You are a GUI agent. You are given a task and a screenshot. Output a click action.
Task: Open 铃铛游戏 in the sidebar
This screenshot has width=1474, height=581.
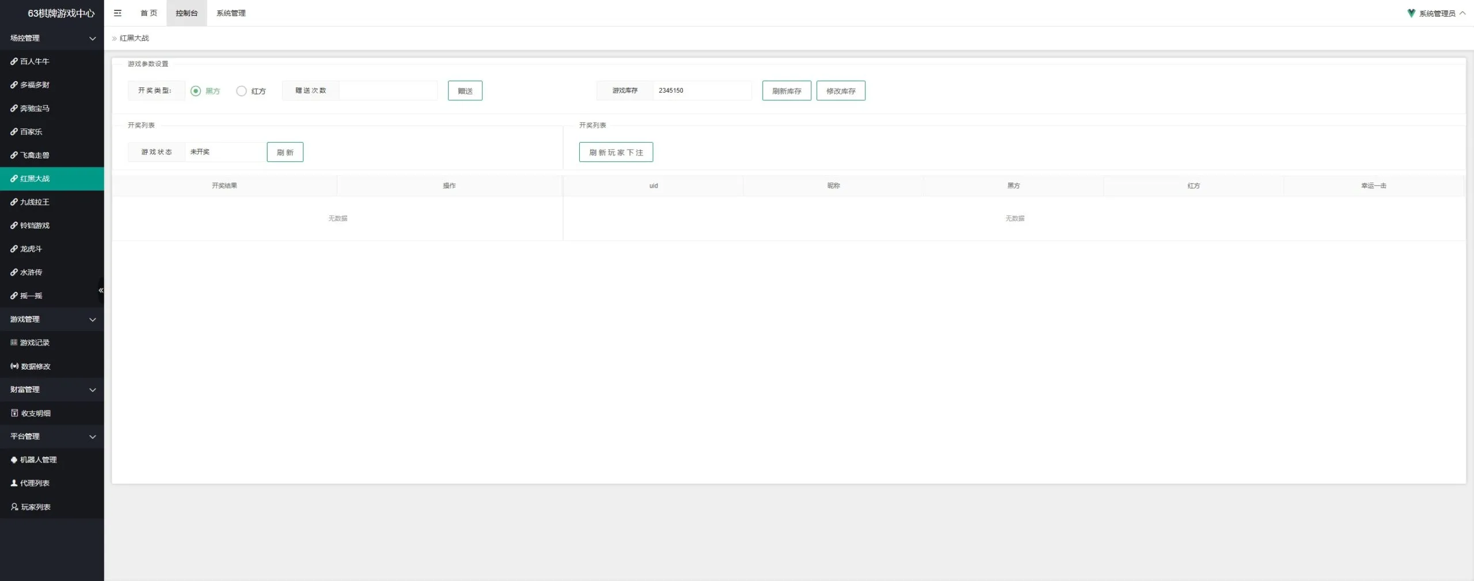(52, 225)
